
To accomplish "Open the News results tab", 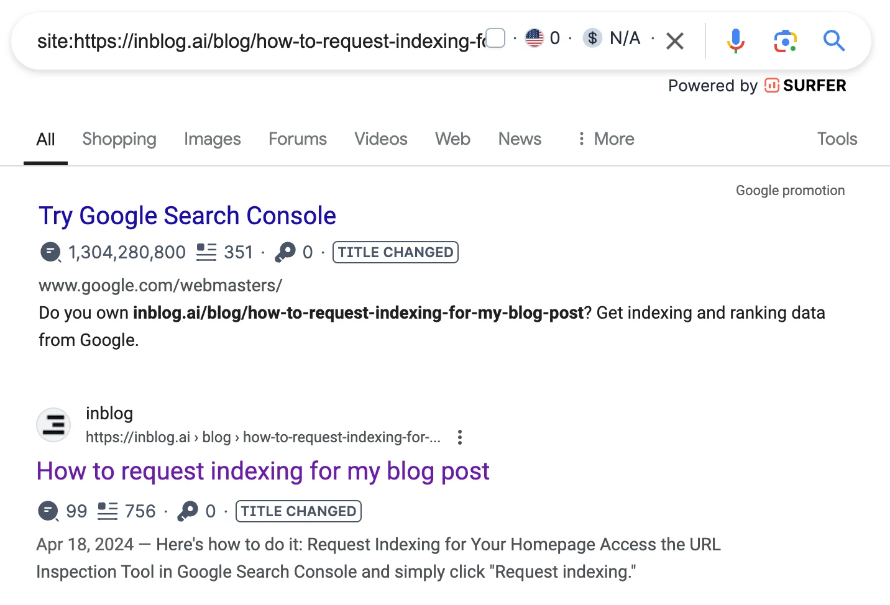I will (x=520, y=139).
